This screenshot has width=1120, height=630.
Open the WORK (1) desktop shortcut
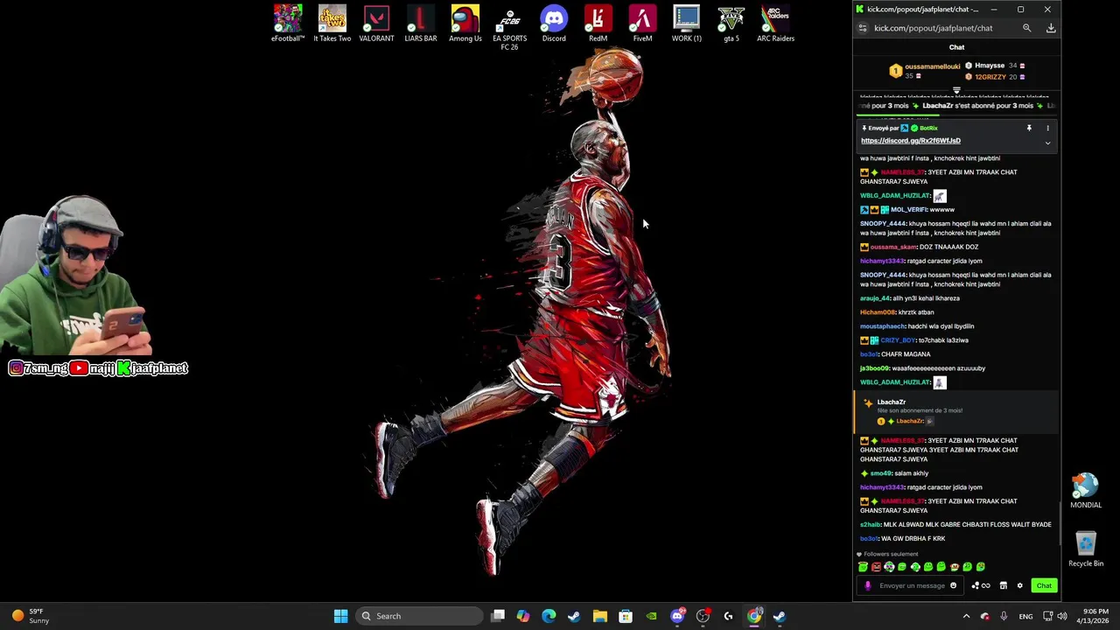[x=687, y=24]
